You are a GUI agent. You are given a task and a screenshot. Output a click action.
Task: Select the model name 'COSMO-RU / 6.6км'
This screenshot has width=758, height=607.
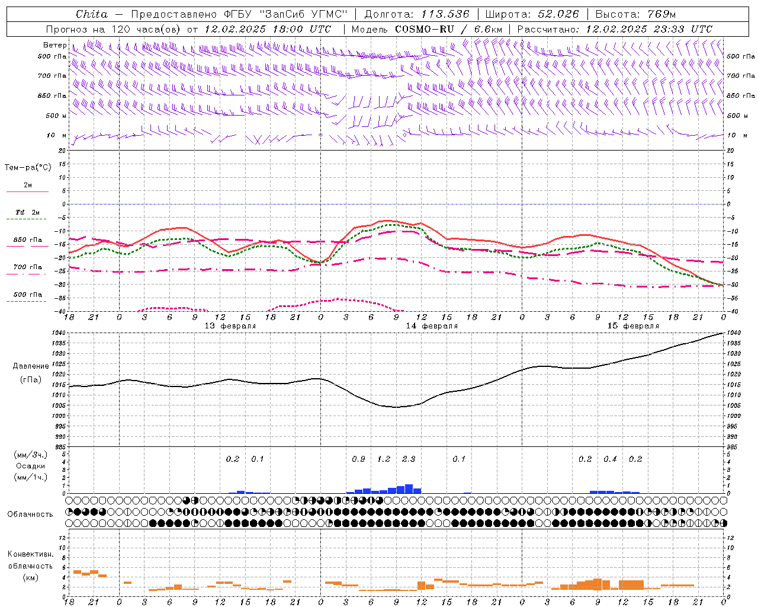(x=448, y=29)
